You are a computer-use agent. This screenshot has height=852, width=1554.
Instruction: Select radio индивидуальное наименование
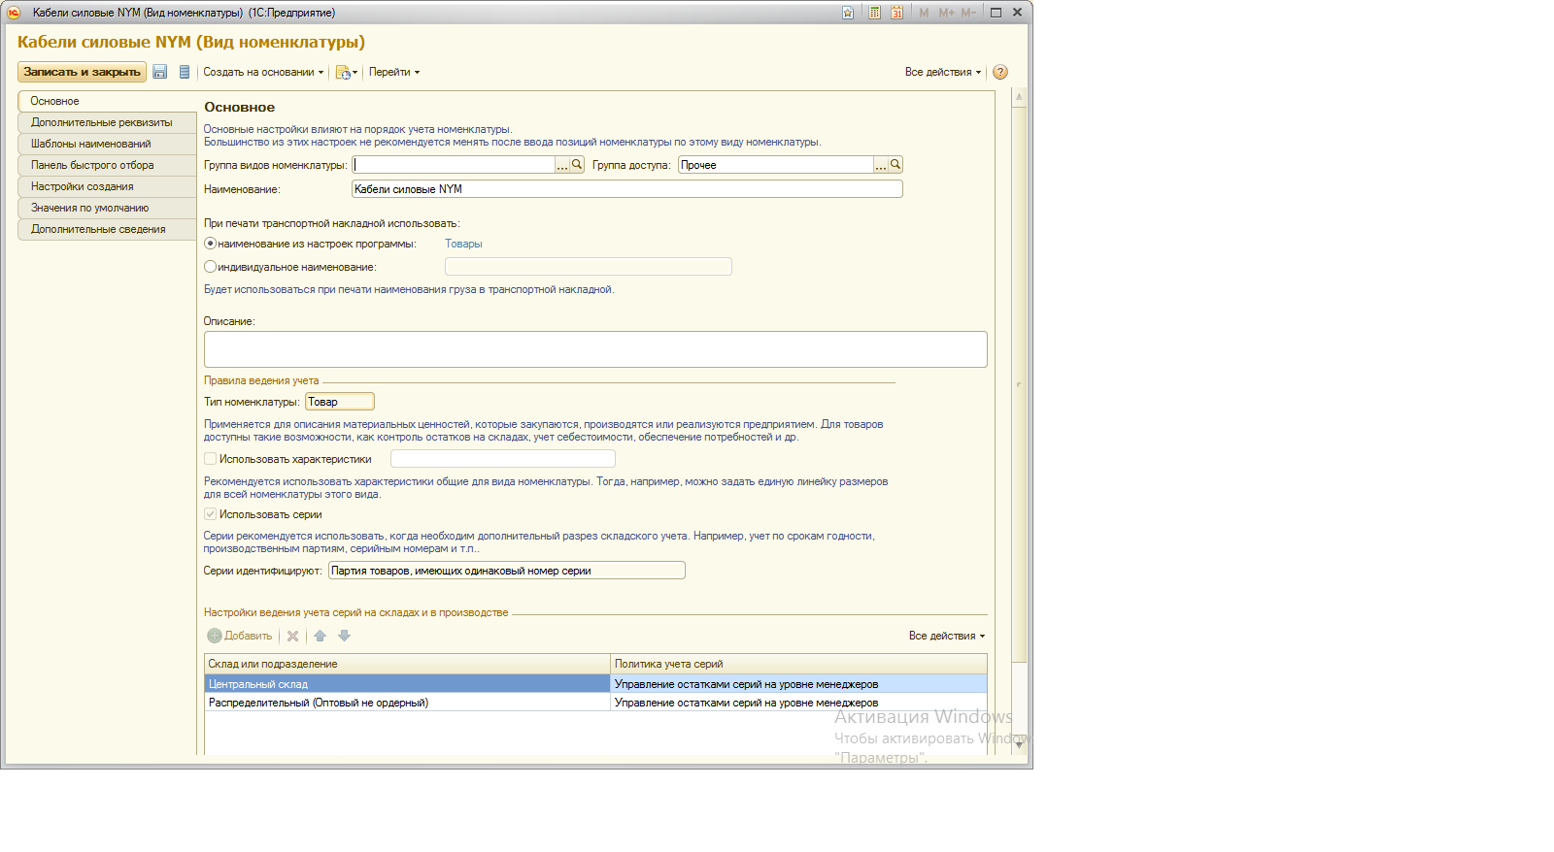(210, 266)
